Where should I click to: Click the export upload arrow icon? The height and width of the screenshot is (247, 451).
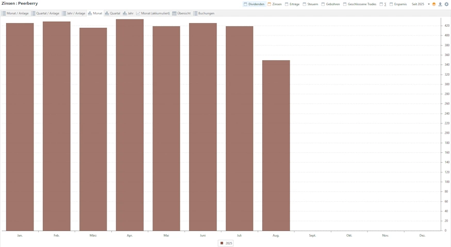(440, 4)
